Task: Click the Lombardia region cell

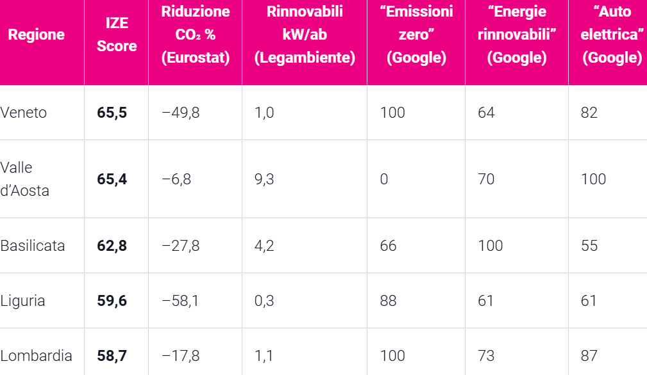Action: pos(36,356)
